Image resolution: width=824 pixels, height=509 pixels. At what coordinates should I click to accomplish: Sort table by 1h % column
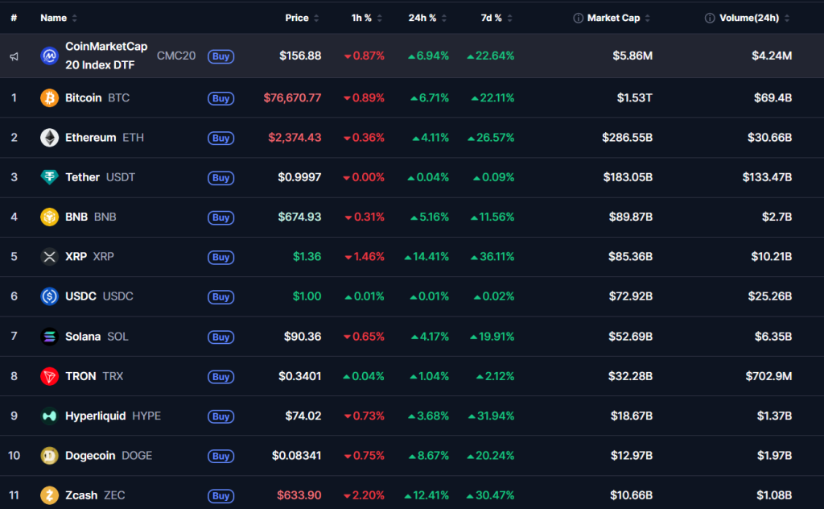366,18
